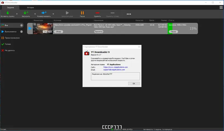Maximize the YT Downloader window

point(213,3)
